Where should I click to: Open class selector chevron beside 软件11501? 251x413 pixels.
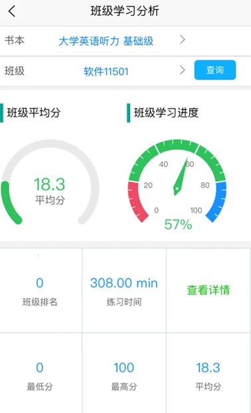click(182, 70)
